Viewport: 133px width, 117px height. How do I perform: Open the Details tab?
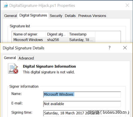tap(70, 16)
